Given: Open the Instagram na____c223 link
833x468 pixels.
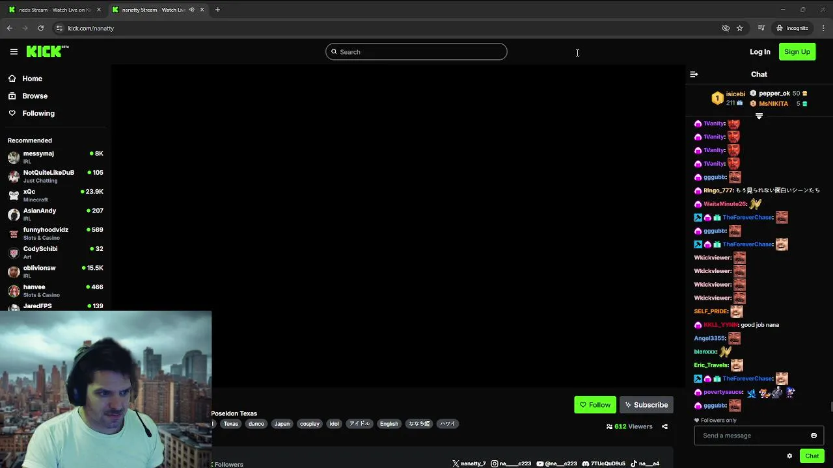Looking at the screenshot, I should click(512, 463).
